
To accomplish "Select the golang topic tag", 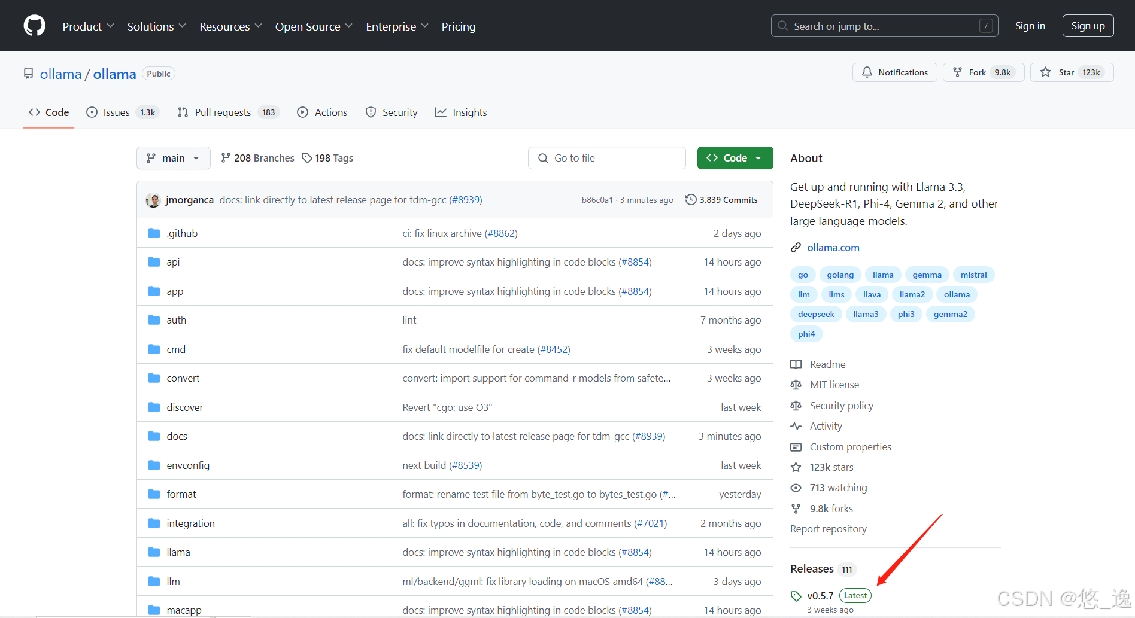I will click(x=840, y=275).
